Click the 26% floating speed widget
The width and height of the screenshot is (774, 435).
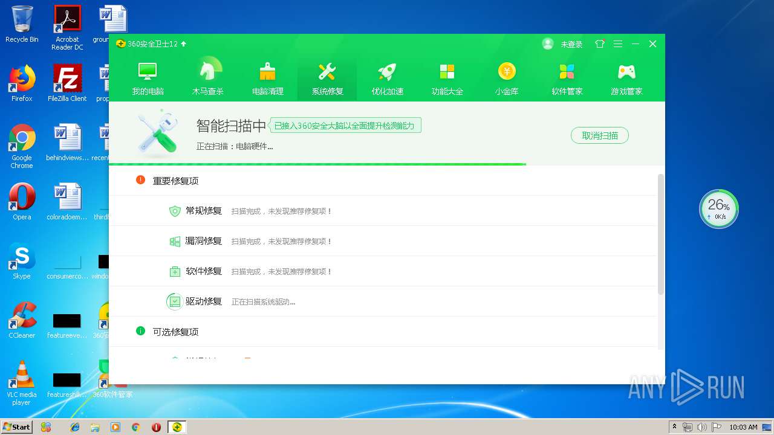(x=719, y=209)
